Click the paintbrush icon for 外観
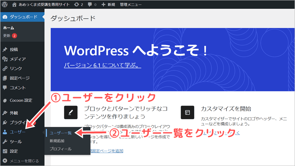This screenshot has height=166, width=295. coord(5,113)
